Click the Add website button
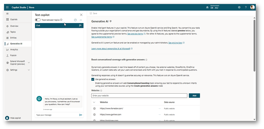This screenshot has width=264, height=129. coord(194,96)
